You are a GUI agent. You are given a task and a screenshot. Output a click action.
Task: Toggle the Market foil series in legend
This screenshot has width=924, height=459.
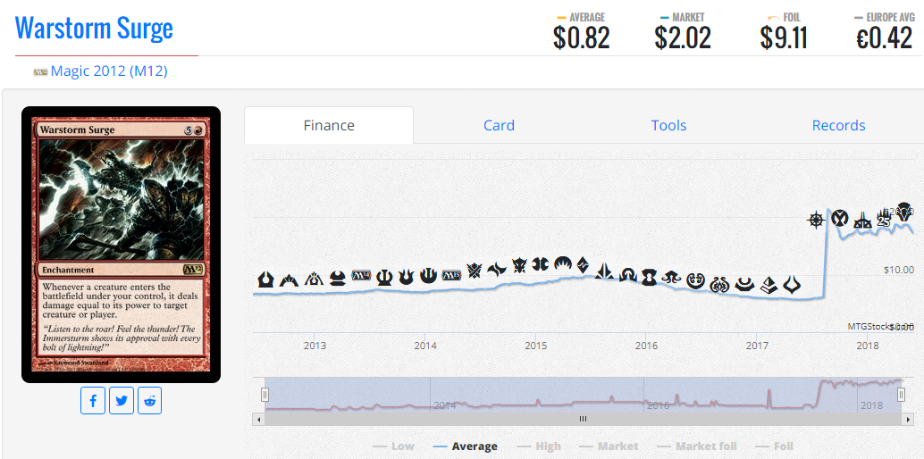pos(696,446)
